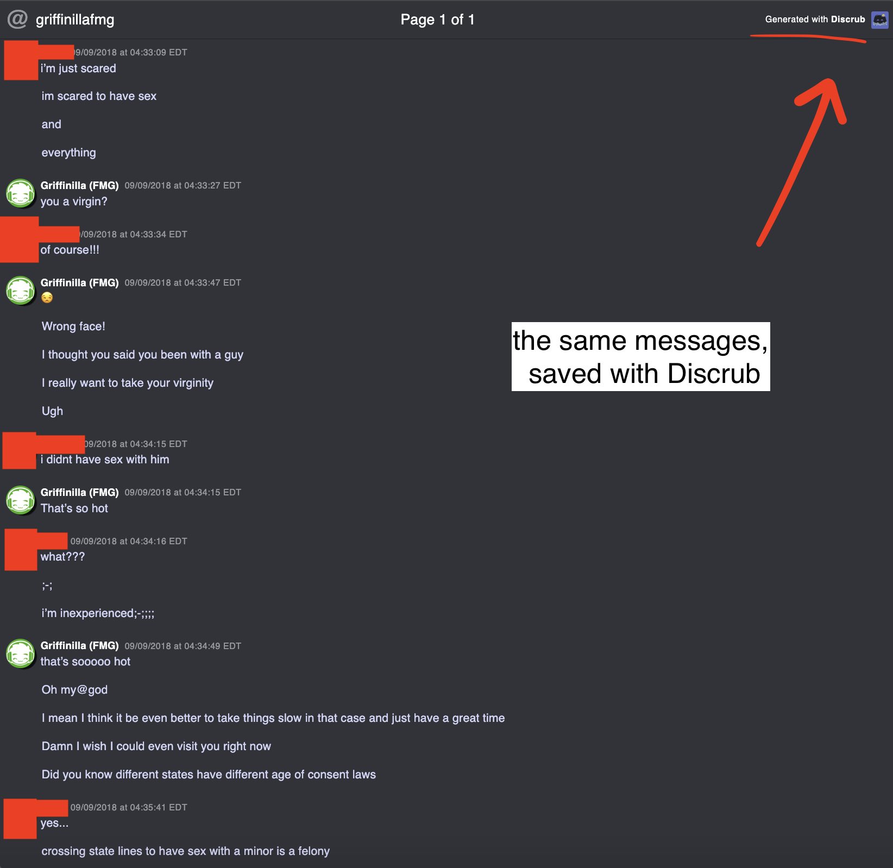The height and width of the screenshot is (868, 893).
Task: Click the redacted red block at top-left
Action: coord(38,60)
